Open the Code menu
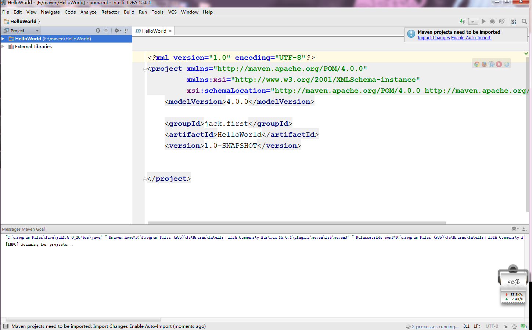 click(70, 12)
